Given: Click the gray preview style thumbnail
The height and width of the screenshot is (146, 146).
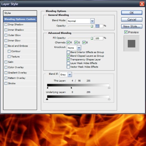Looking at the screenshot, I should point(132,44).
